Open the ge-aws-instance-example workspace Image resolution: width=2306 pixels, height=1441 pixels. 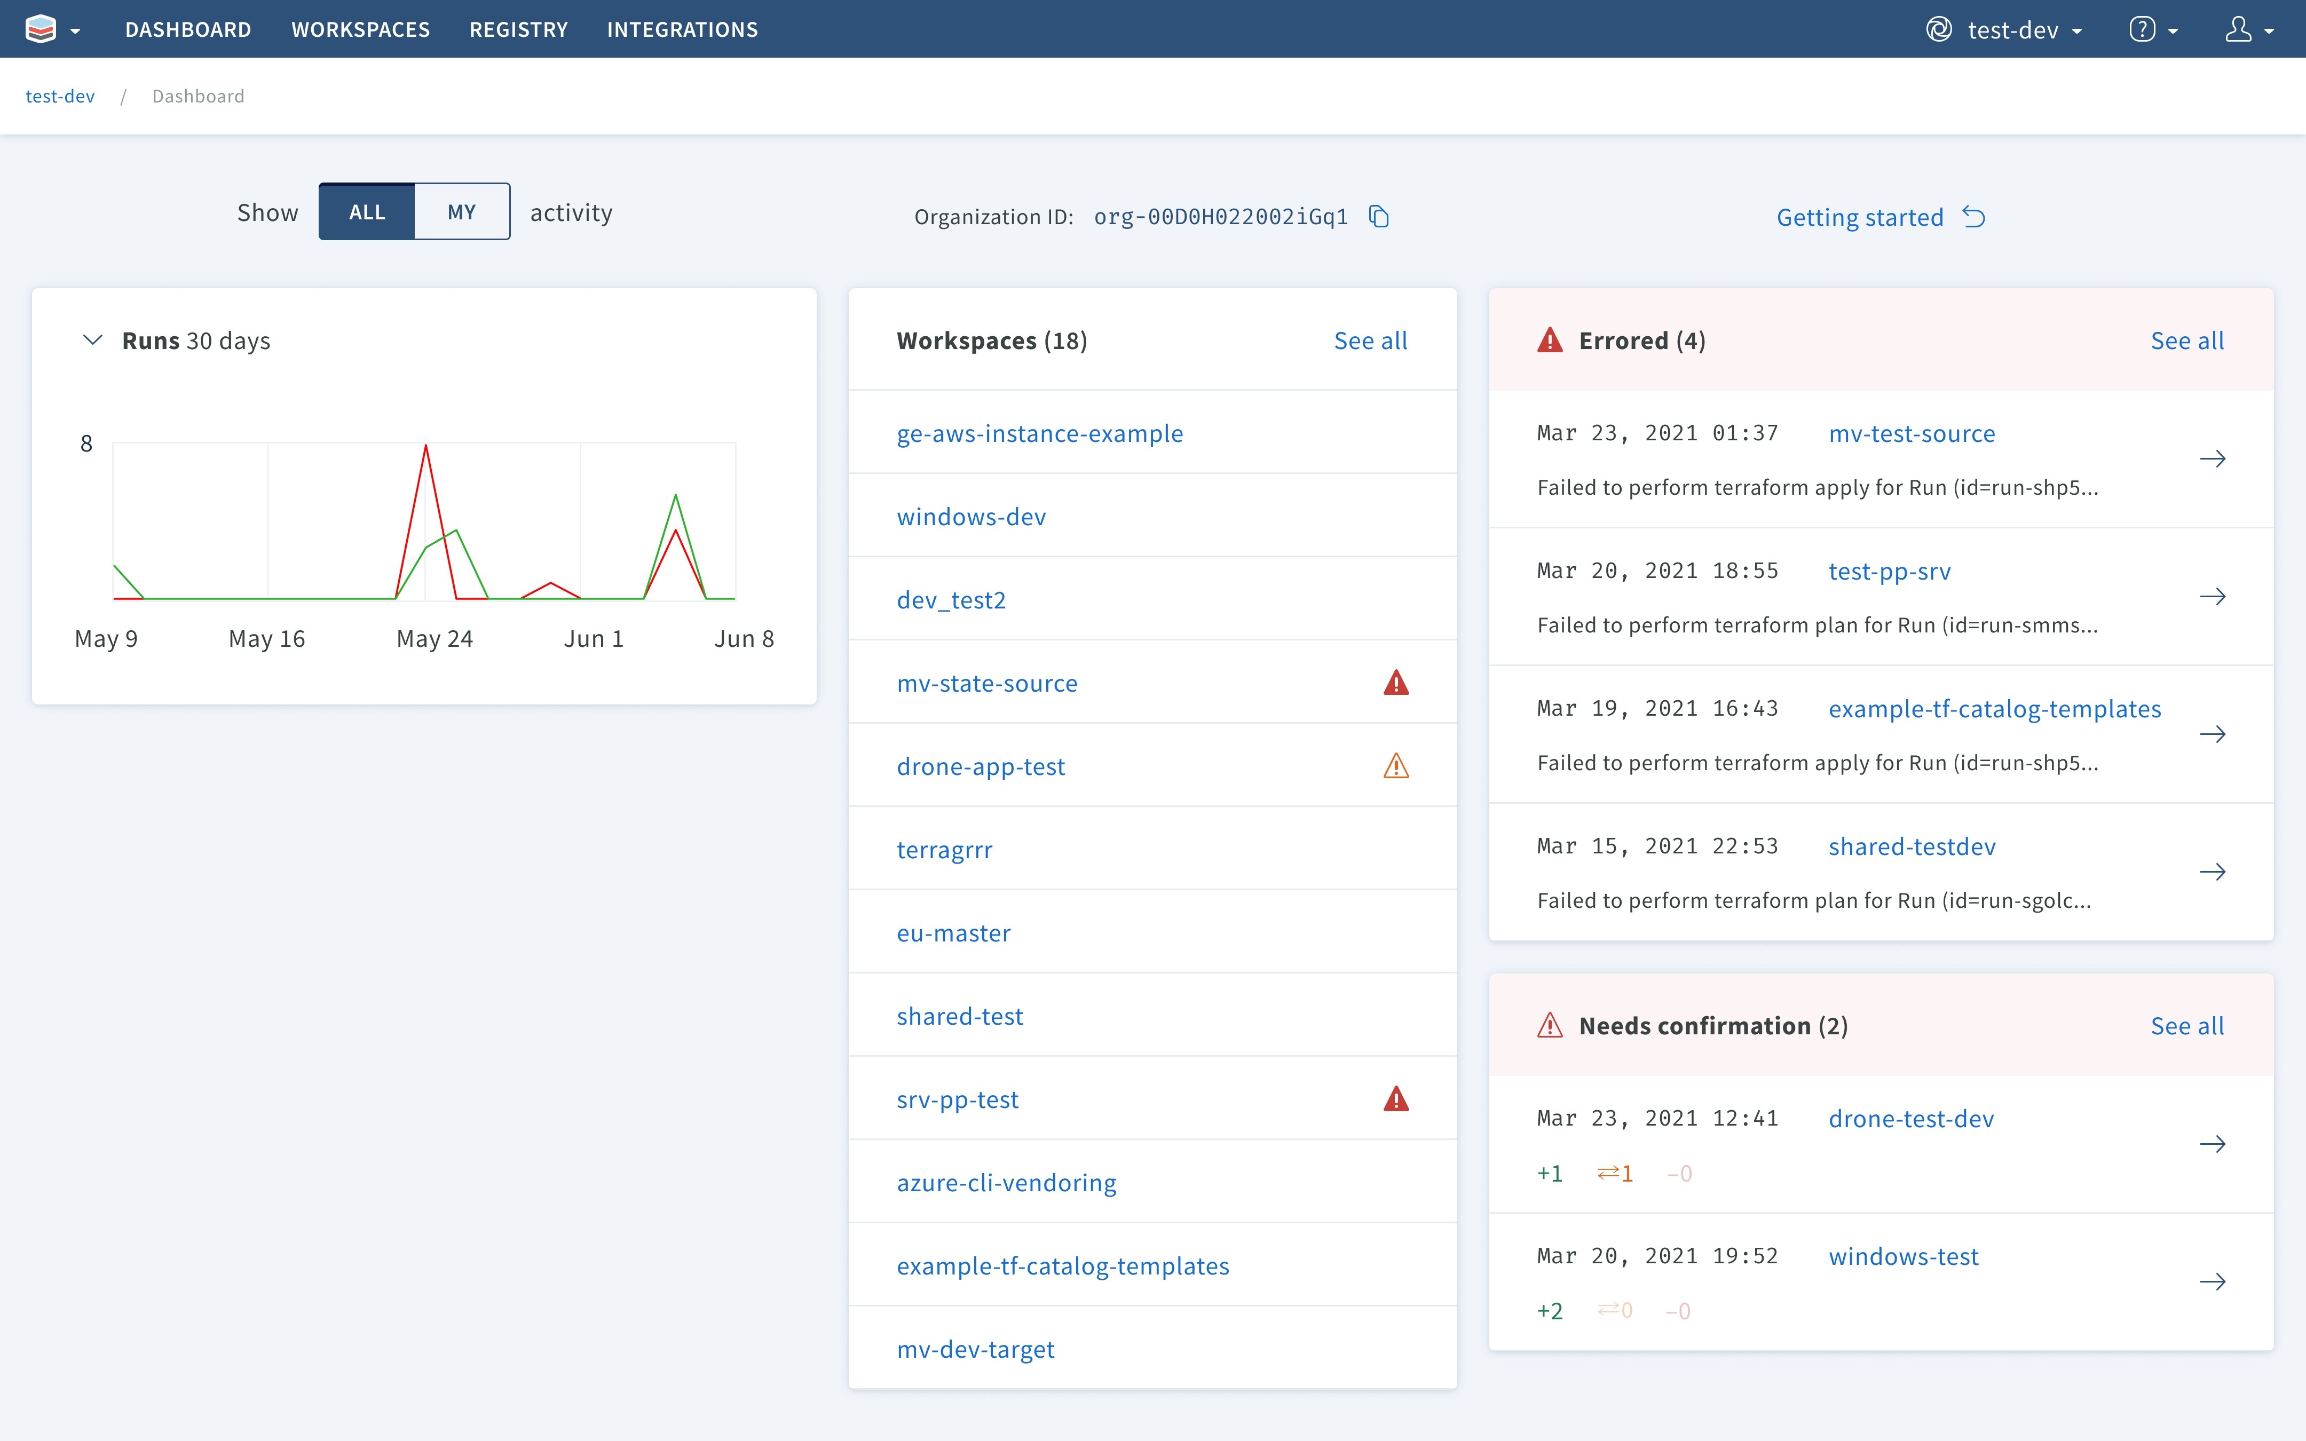pos(1040,433)
